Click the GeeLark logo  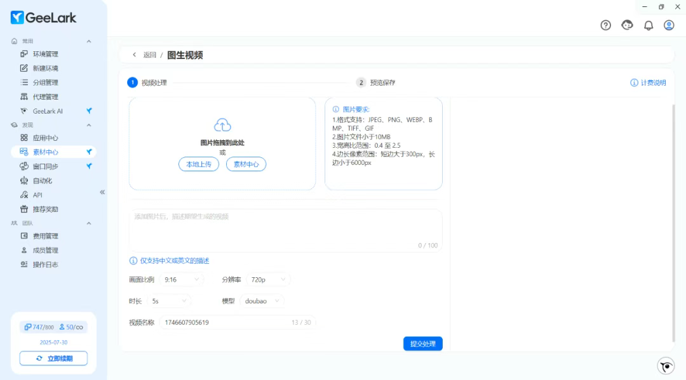(x=43, y=18)
